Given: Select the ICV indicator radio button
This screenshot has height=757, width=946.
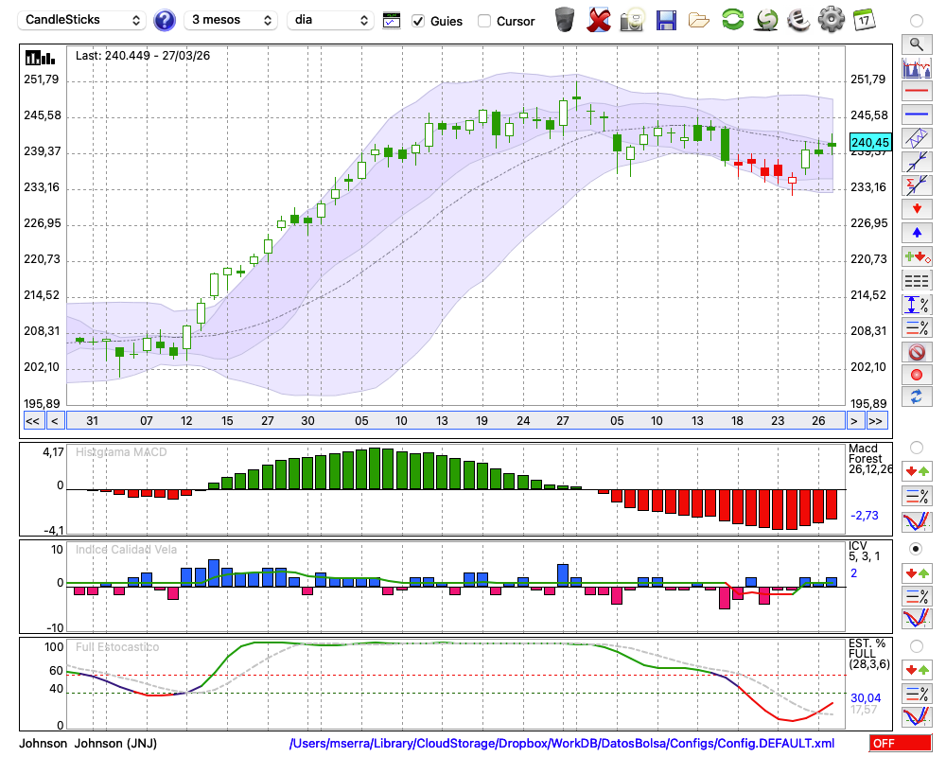Looking at the screenshot, I should coord(916,549).
